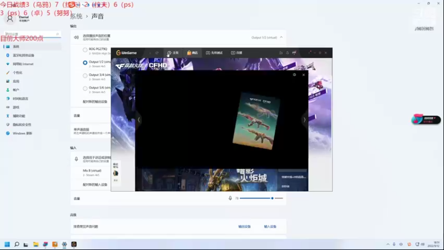The height and width of the screenshot is (250, 444).
Task: Open the 单声道音频 mono audio row
Action: [90, 131]
